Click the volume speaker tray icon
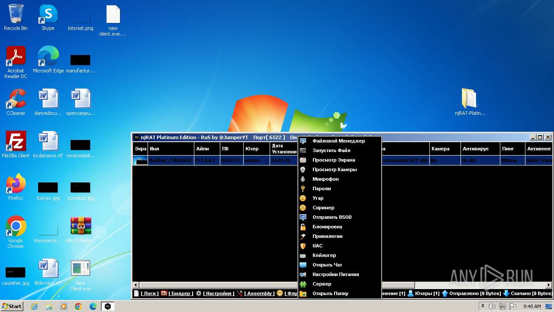This screenshot has width=554, height=312. pos(492,306)
